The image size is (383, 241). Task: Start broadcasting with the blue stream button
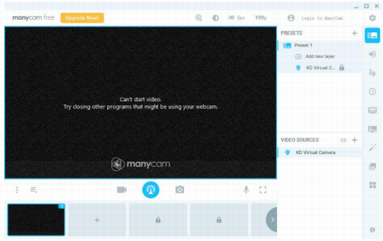[x=151, y=189]
